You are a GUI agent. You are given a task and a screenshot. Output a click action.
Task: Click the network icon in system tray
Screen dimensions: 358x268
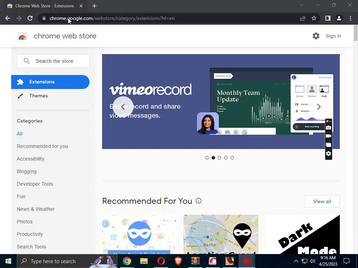pos(305,261)
